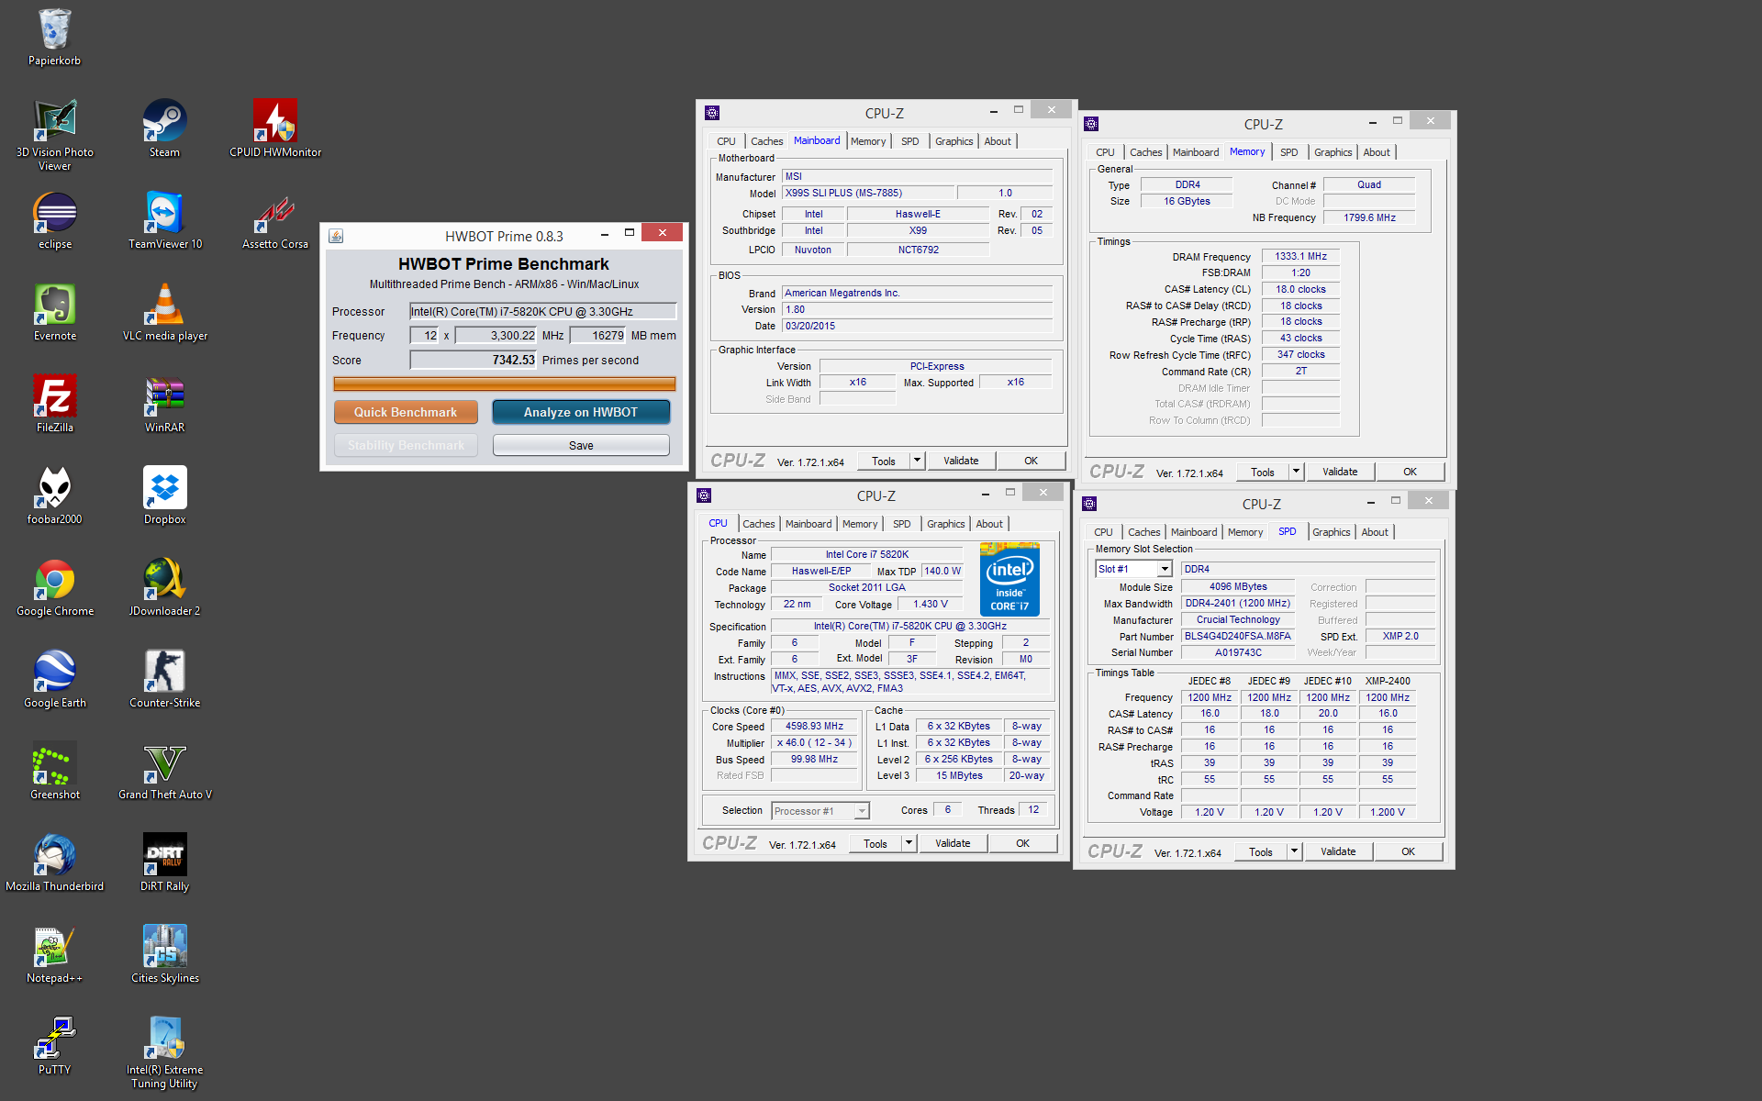Click the Core Speed value 4598.93 MHz
The height and width of the screenshot is (1101, 1762).
[x=814, y=726]
